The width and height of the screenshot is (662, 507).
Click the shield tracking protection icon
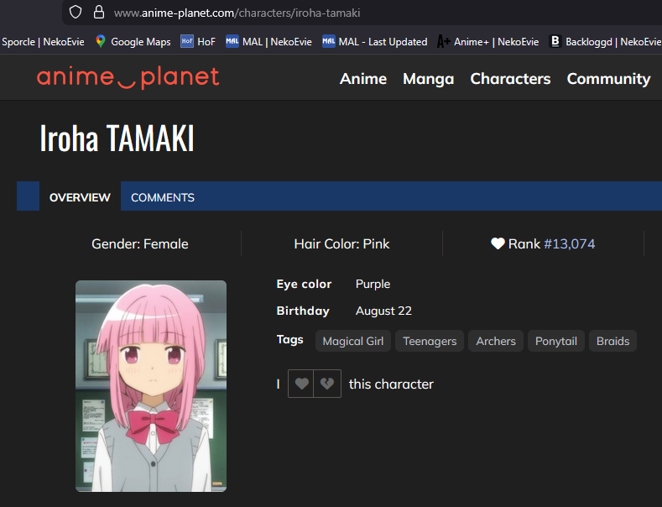click(x=76, y=12)
